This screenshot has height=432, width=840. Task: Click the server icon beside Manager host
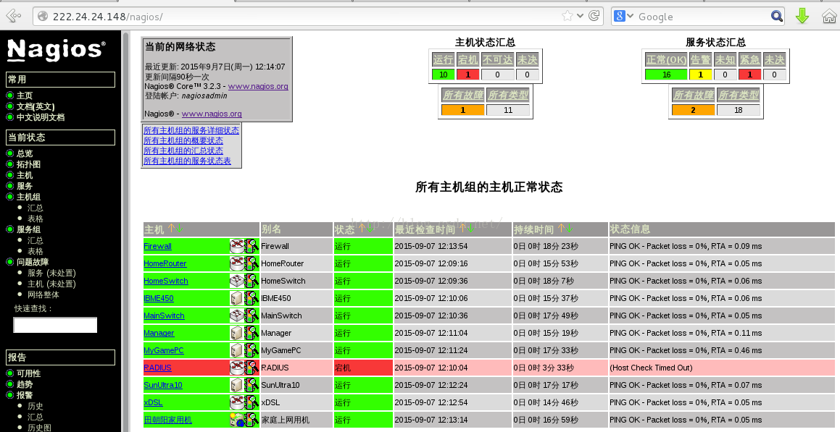tap(237, 333)
